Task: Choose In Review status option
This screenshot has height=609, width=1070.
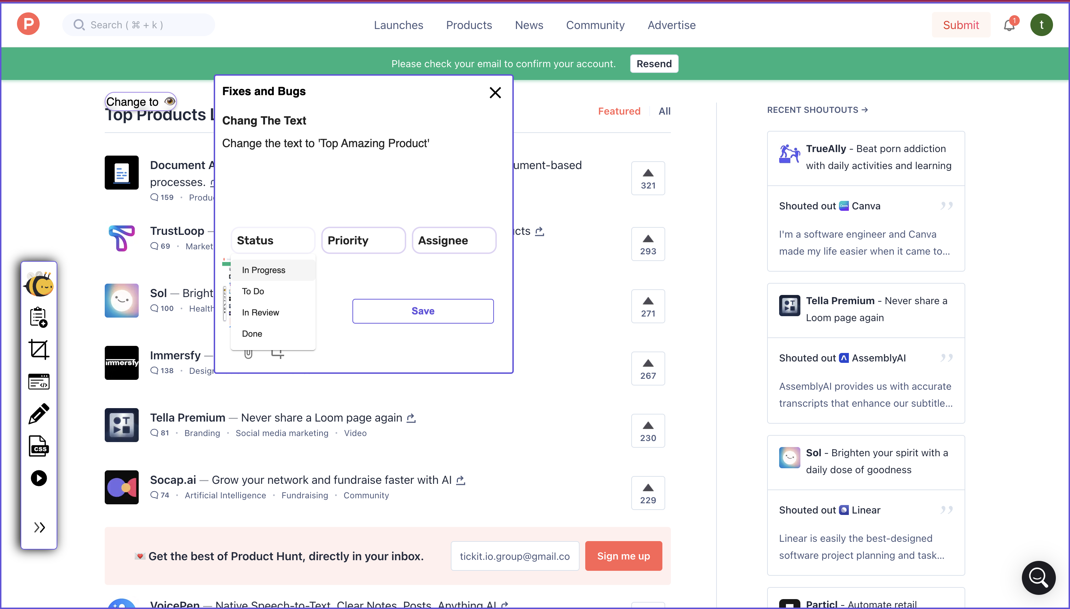Action: 273,312
